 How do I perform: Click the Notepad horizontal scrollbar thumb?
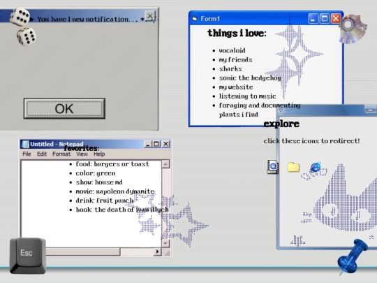click(x=83, y=252)
